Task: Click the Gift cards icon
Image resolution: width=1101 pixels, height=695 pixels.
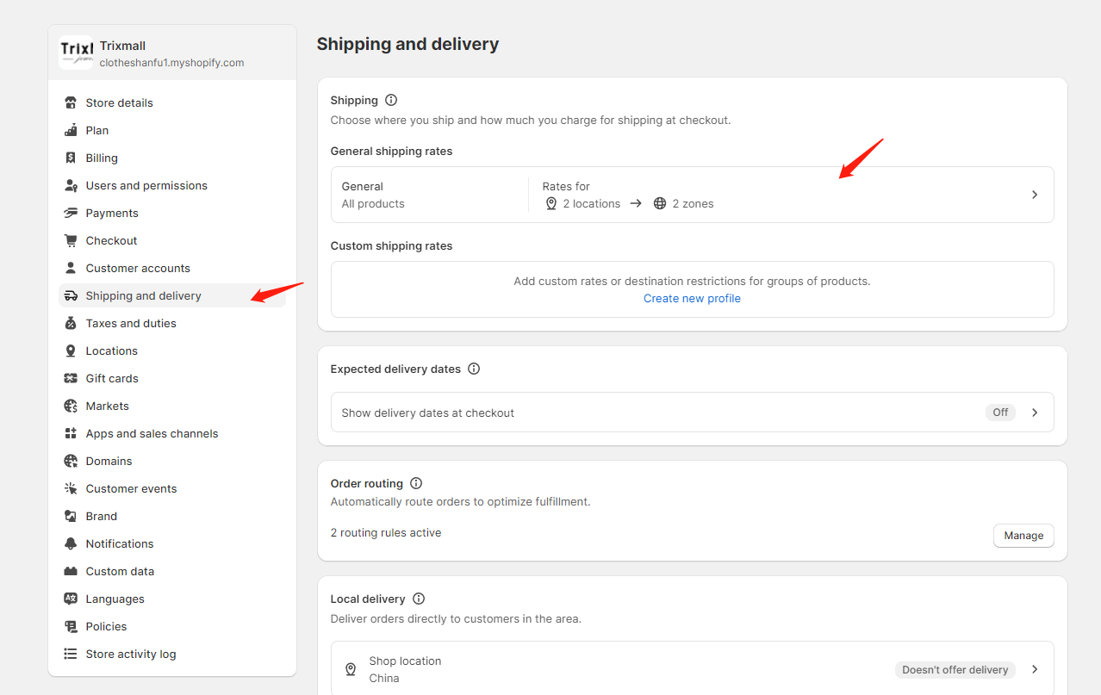Action: click(71, 378)
